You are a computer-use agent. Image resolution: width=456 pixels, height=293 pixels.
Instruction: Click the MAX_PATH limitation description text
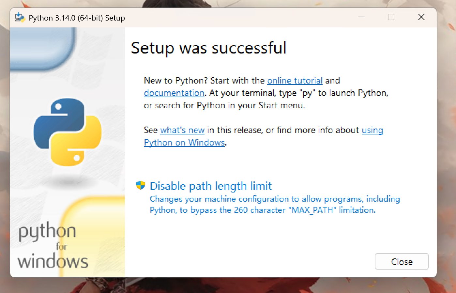(x=275, y=205)
